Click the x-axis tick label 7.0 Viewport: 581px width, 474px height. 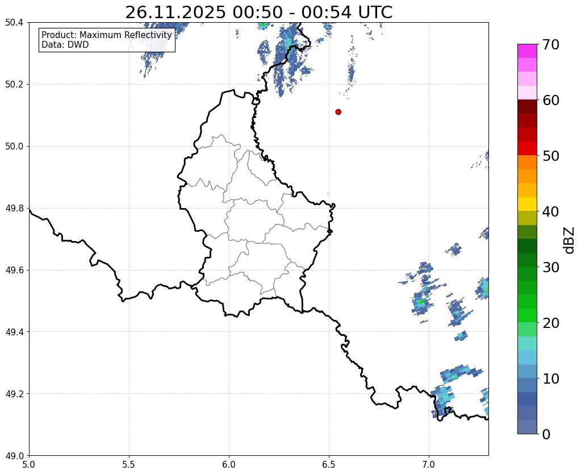click(x=429, y=464)
